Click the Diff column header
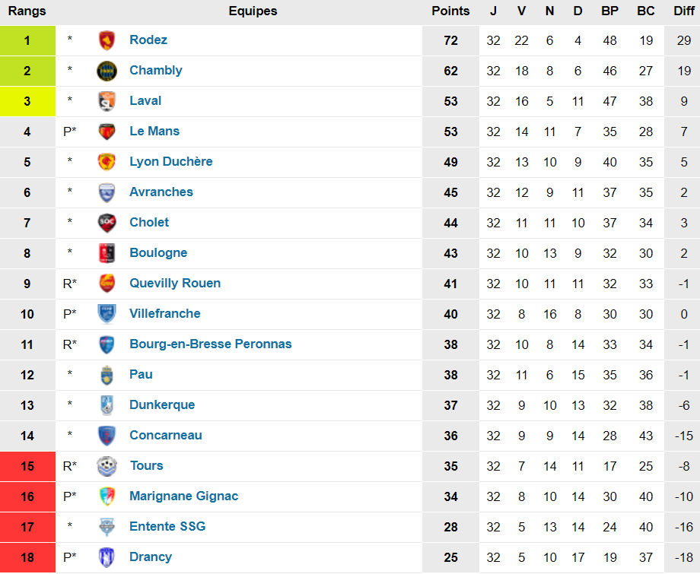 pos(683,11)
